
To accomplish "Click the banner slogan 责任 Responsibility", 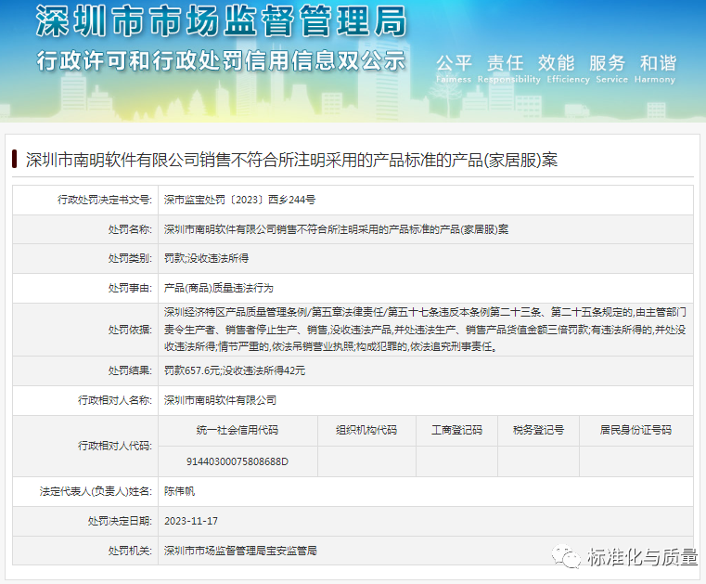I will (x=508, y=69).
